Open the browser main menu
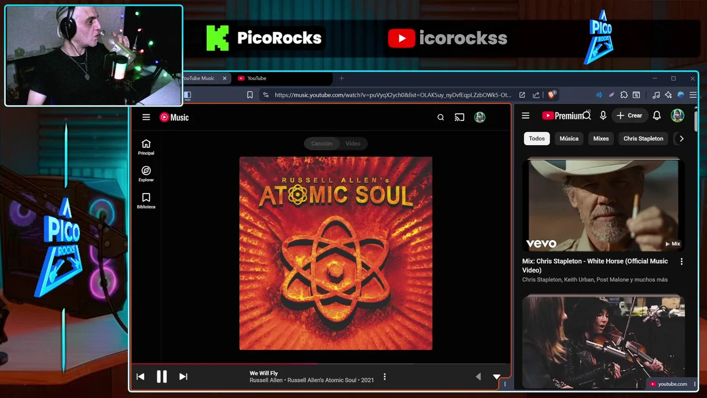This screenshot has height=398, width=707. tap(693, 95)
